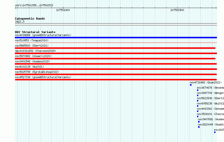Click the red bar under nsv5665920
The width and height of the screenshot is (224, 142).
click(x=115, y=48)
